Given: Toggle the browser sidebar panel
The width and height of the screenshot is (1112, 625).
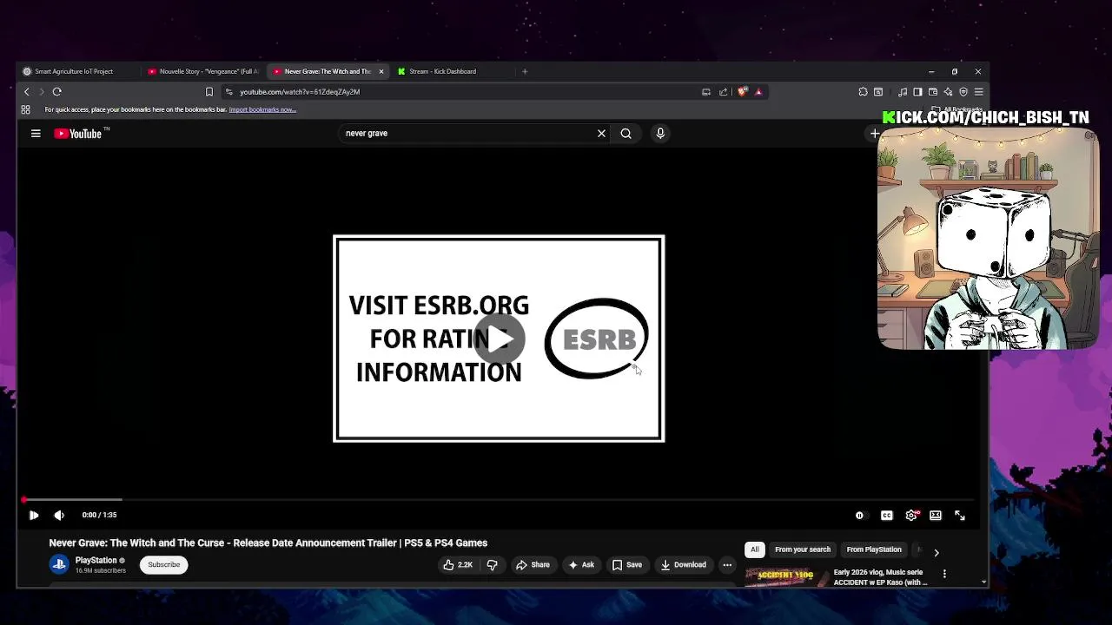Looking at the screenshot, I should click(x=917, y=92).
